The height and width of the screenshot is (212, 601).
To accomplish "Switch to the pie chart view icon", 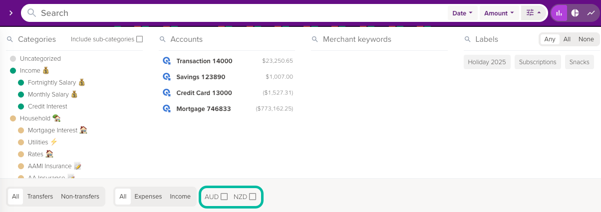I will click(x=575, y=13).
